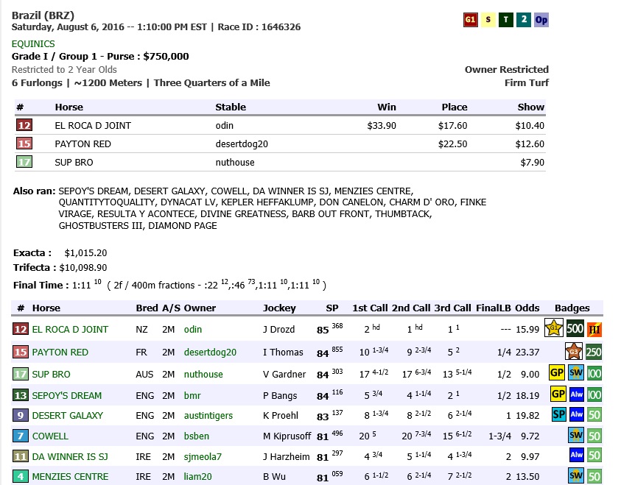View owner liam20's stable page
Screen dimensions: 621x485
(x=198, y=477)
